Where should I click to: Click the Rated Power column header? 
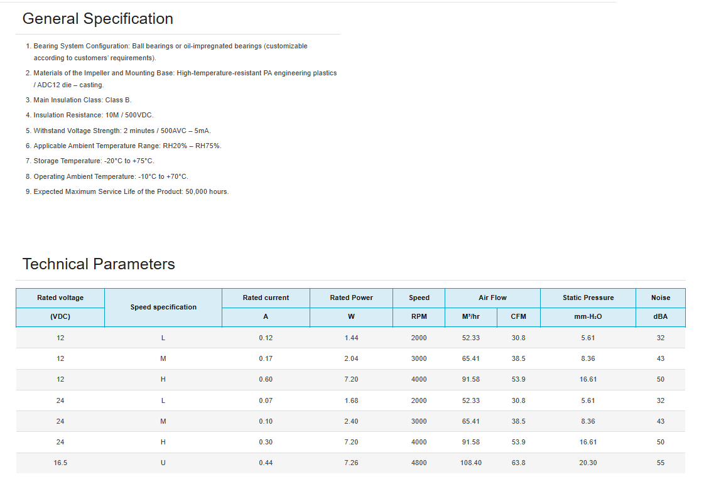(x=351, y=298)
